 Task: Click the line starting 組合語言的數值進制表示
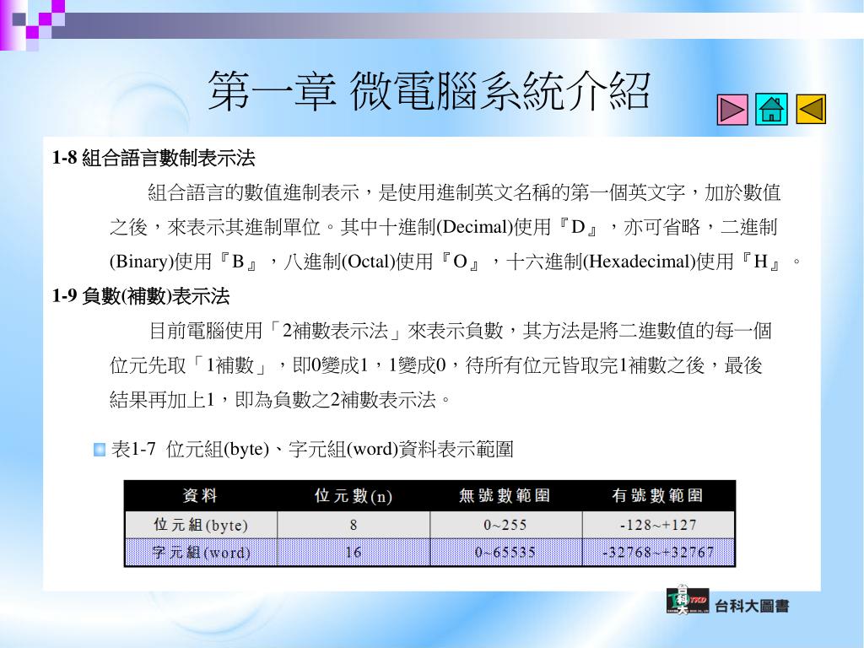point(464,192)
